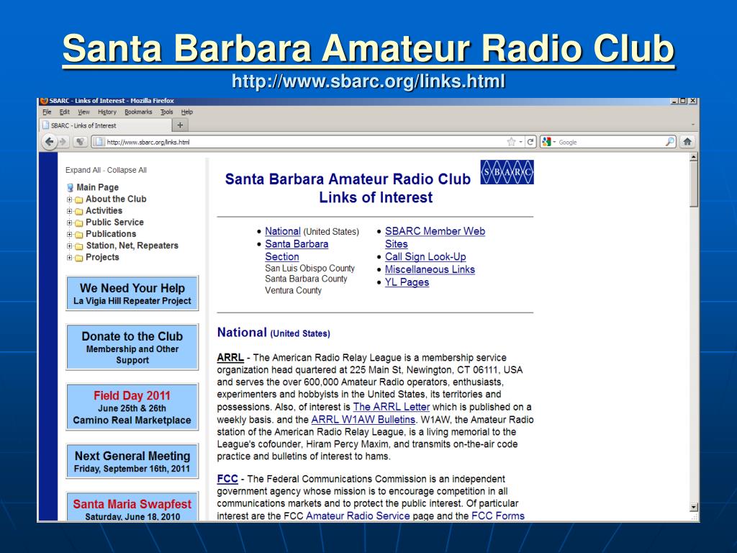Click the Public Service tree label

pyautogui.click(x=114, y=222)
